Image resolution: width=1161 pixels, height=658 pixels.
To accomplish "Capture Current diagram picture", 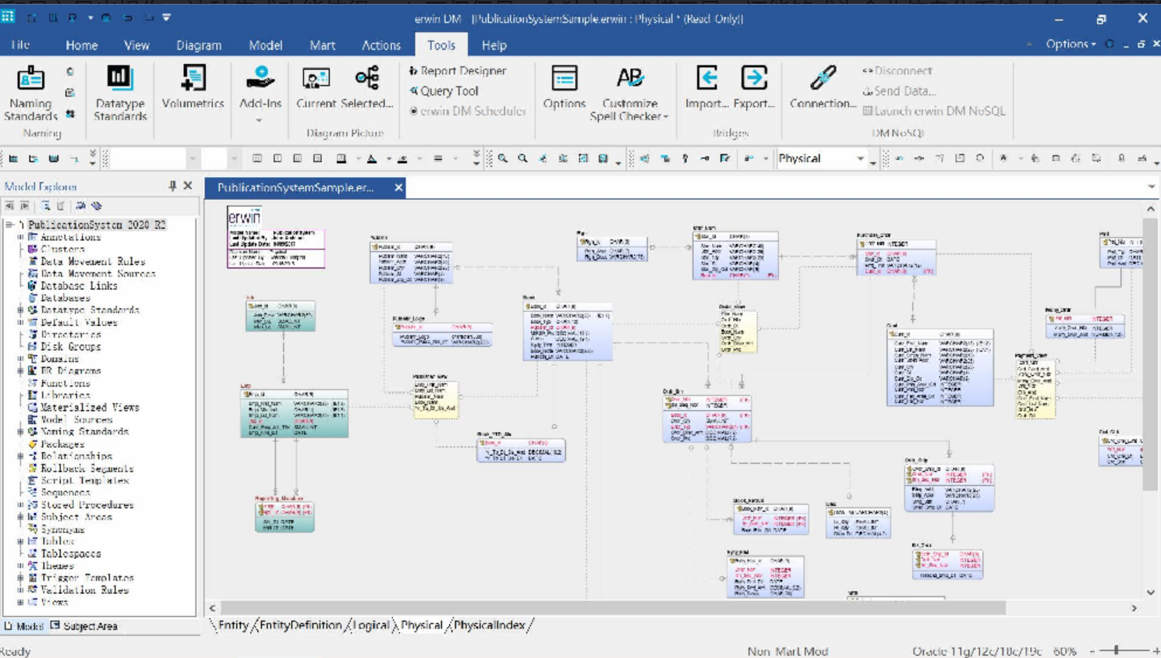I will click(316, 87).
